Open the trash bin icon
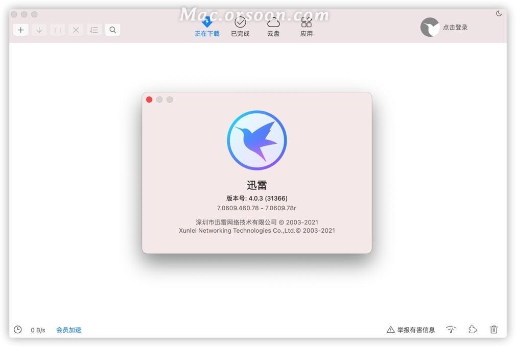Viewport: 516px width, 347px height. (494, 329)
